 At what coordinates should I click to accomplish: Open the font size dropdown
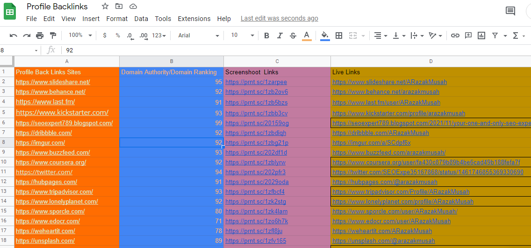243,35
